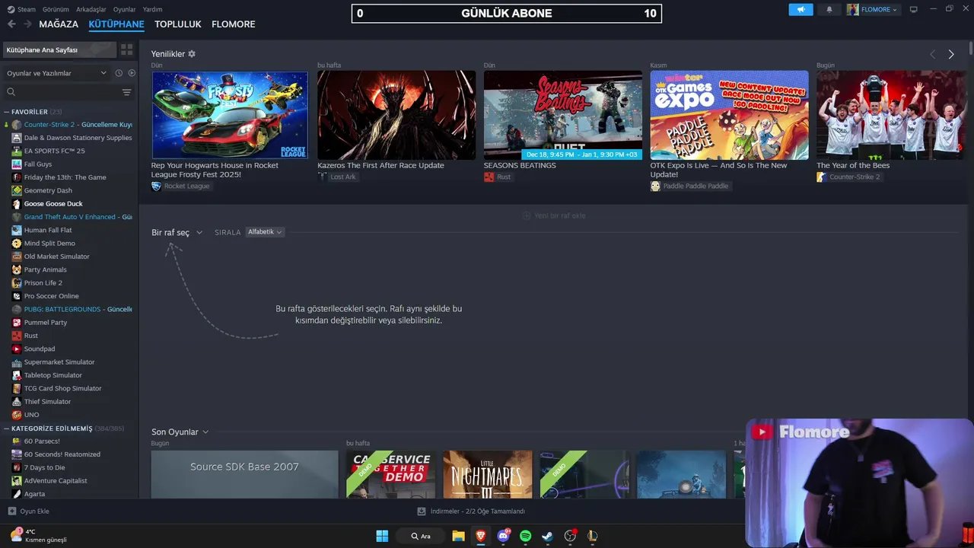Viewport: 974px width, 548px height.
Task: Open the Oyunlar ve Yazılımlar dropdown
Action: tap(57, 73)
